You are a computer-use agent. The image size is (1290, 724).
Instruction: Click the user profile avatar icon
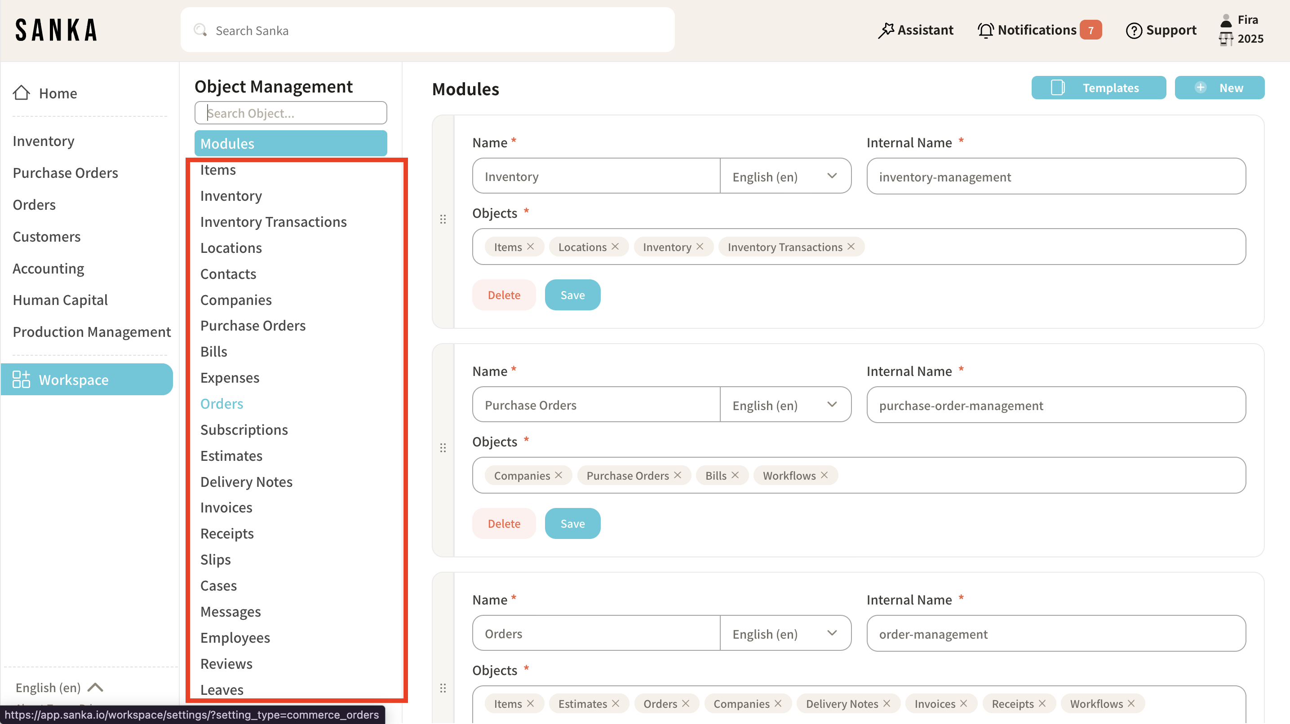pyautogui.click(x=1225, y=21)
